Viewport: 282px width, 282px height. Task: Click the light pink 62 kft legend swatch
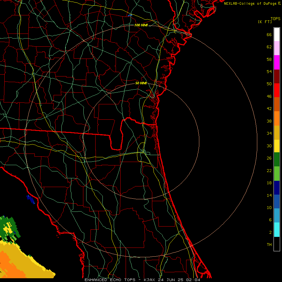coord(277,48)
